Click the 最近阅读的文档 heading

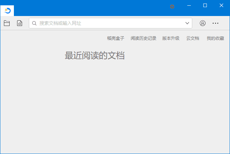95,55
